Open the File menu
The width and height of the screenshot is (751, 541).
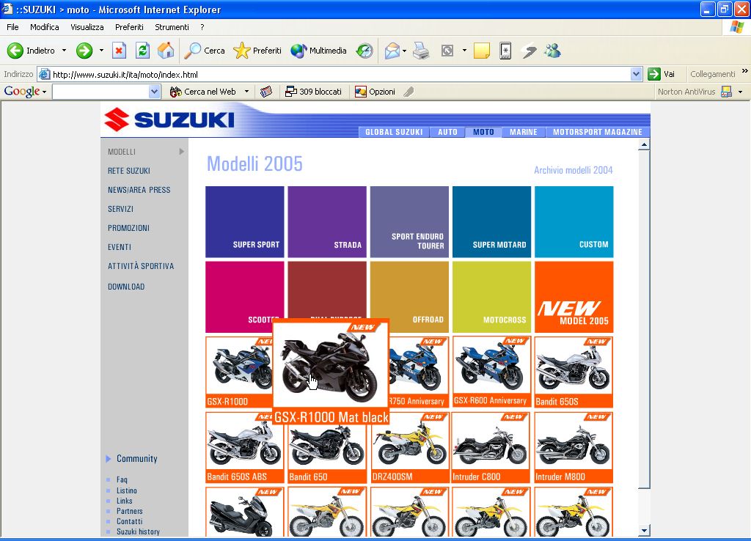click(x=13, y=27)
